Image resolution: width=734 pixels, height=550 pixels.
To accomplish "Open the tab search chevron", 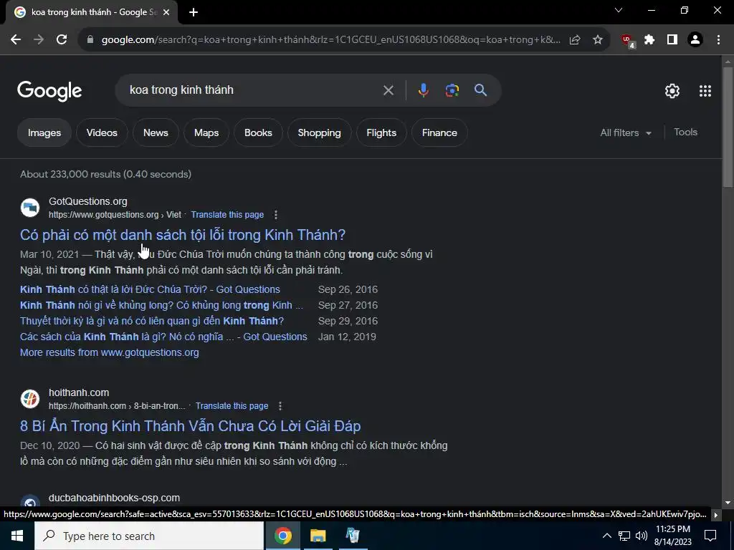I will point(619,10).
